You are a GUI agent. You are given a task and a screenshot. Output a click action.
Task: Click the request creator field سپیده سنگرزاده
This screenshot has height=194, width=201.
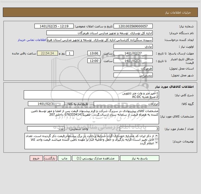click(x=100, y=40)
